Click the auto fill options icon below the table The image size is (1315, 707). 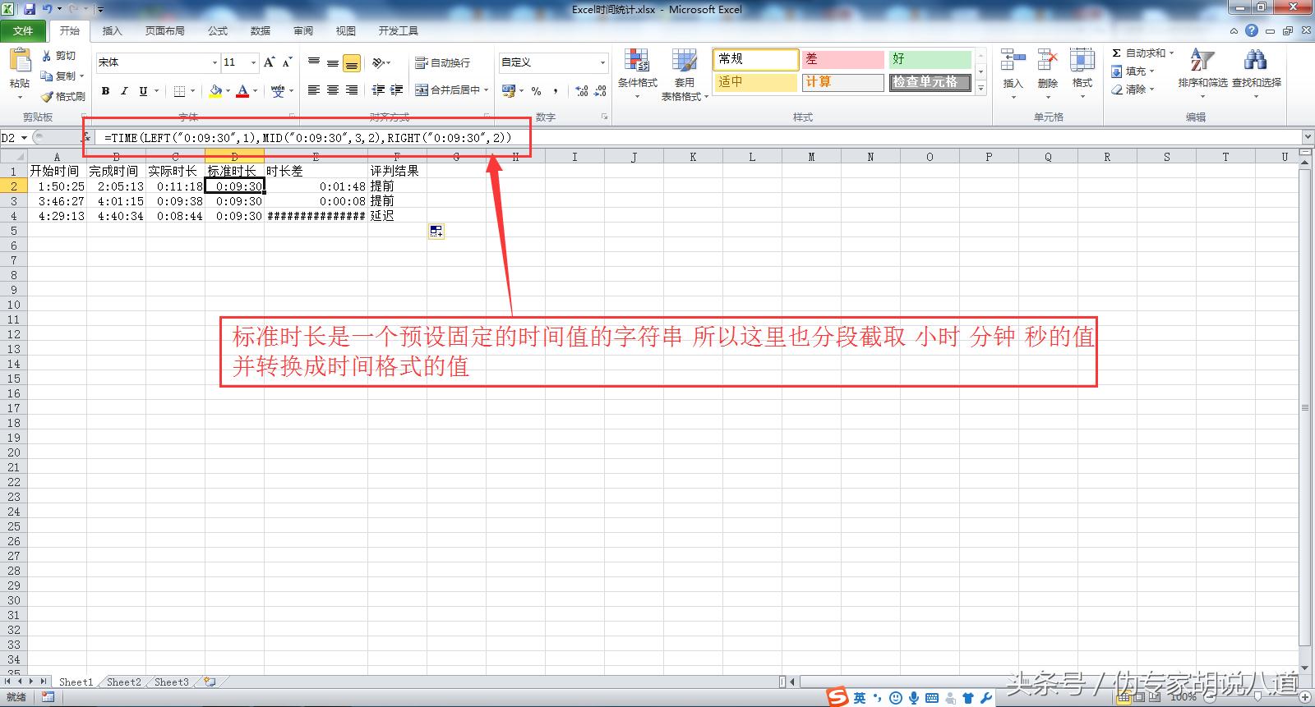[436, 232]
